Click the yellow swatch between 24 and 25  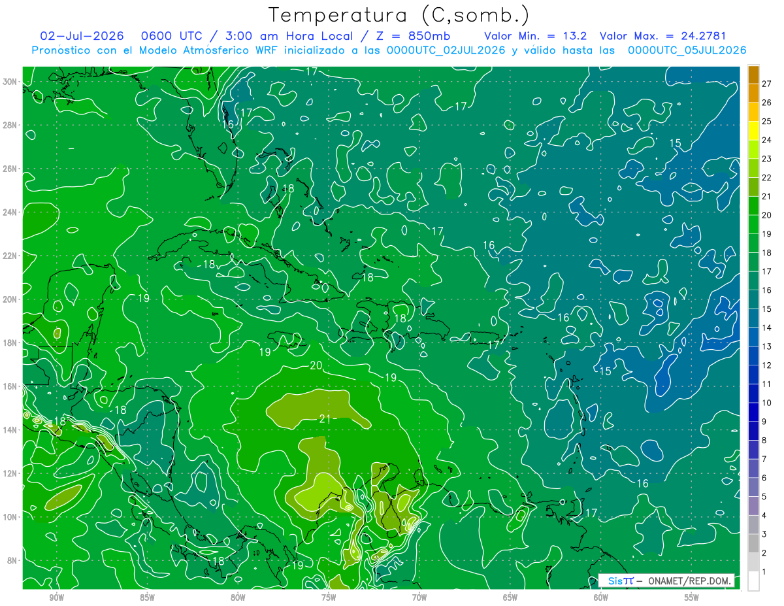(x=753, y=131)
